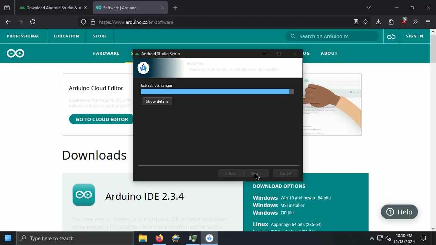Screen dimensions: 436x245
Task: Open a new browser tab
Action: point(175,7)
